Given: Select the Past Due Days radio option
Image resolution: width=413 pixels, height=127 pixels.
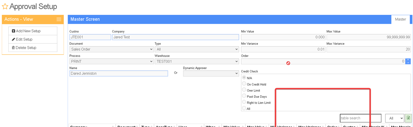Looking at the screenshot, I should click(x=244, y=96).
